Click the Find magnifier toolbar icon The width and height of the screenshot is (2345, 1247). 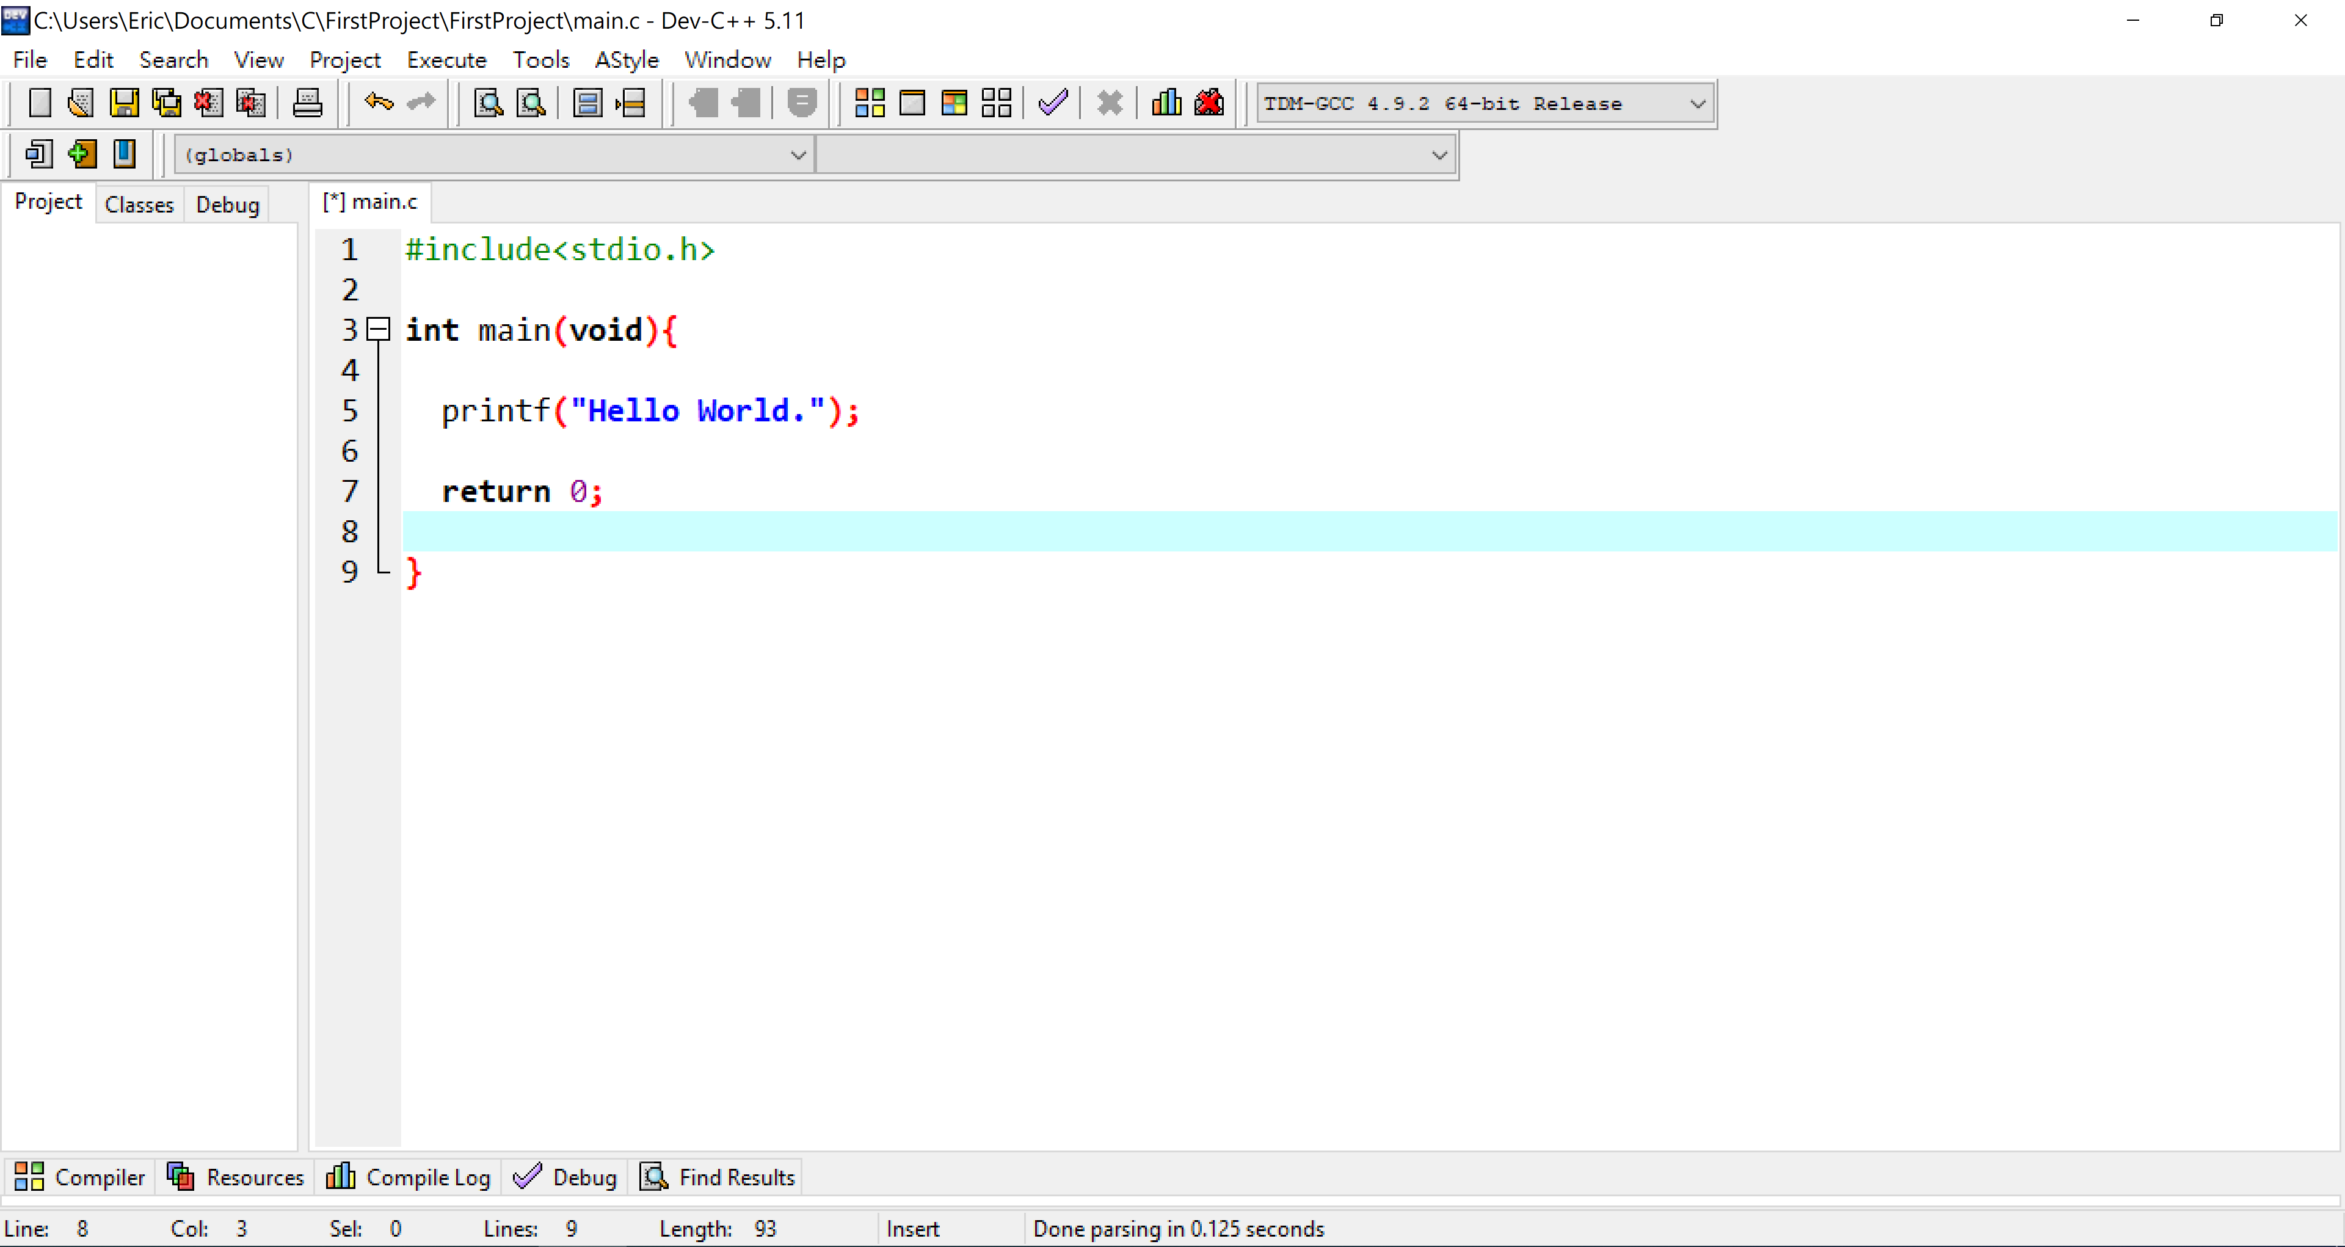point(489,103)
